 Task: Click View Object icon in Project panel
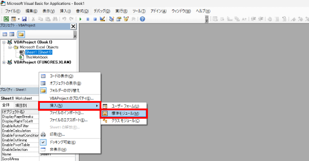pos(12,34)
